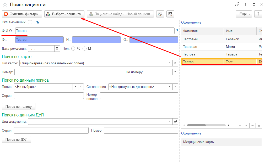
Task: Expand the Вид документа dropdown
Action: [x=170, y=121]
